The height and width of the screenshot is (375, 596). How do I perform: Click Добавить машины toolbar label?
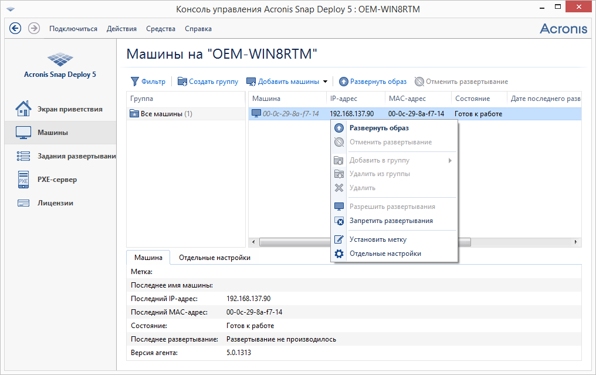(x=289, y=82)
